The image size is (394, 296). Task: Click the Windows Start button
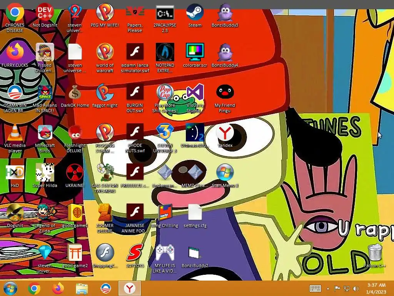coord(10,288)
